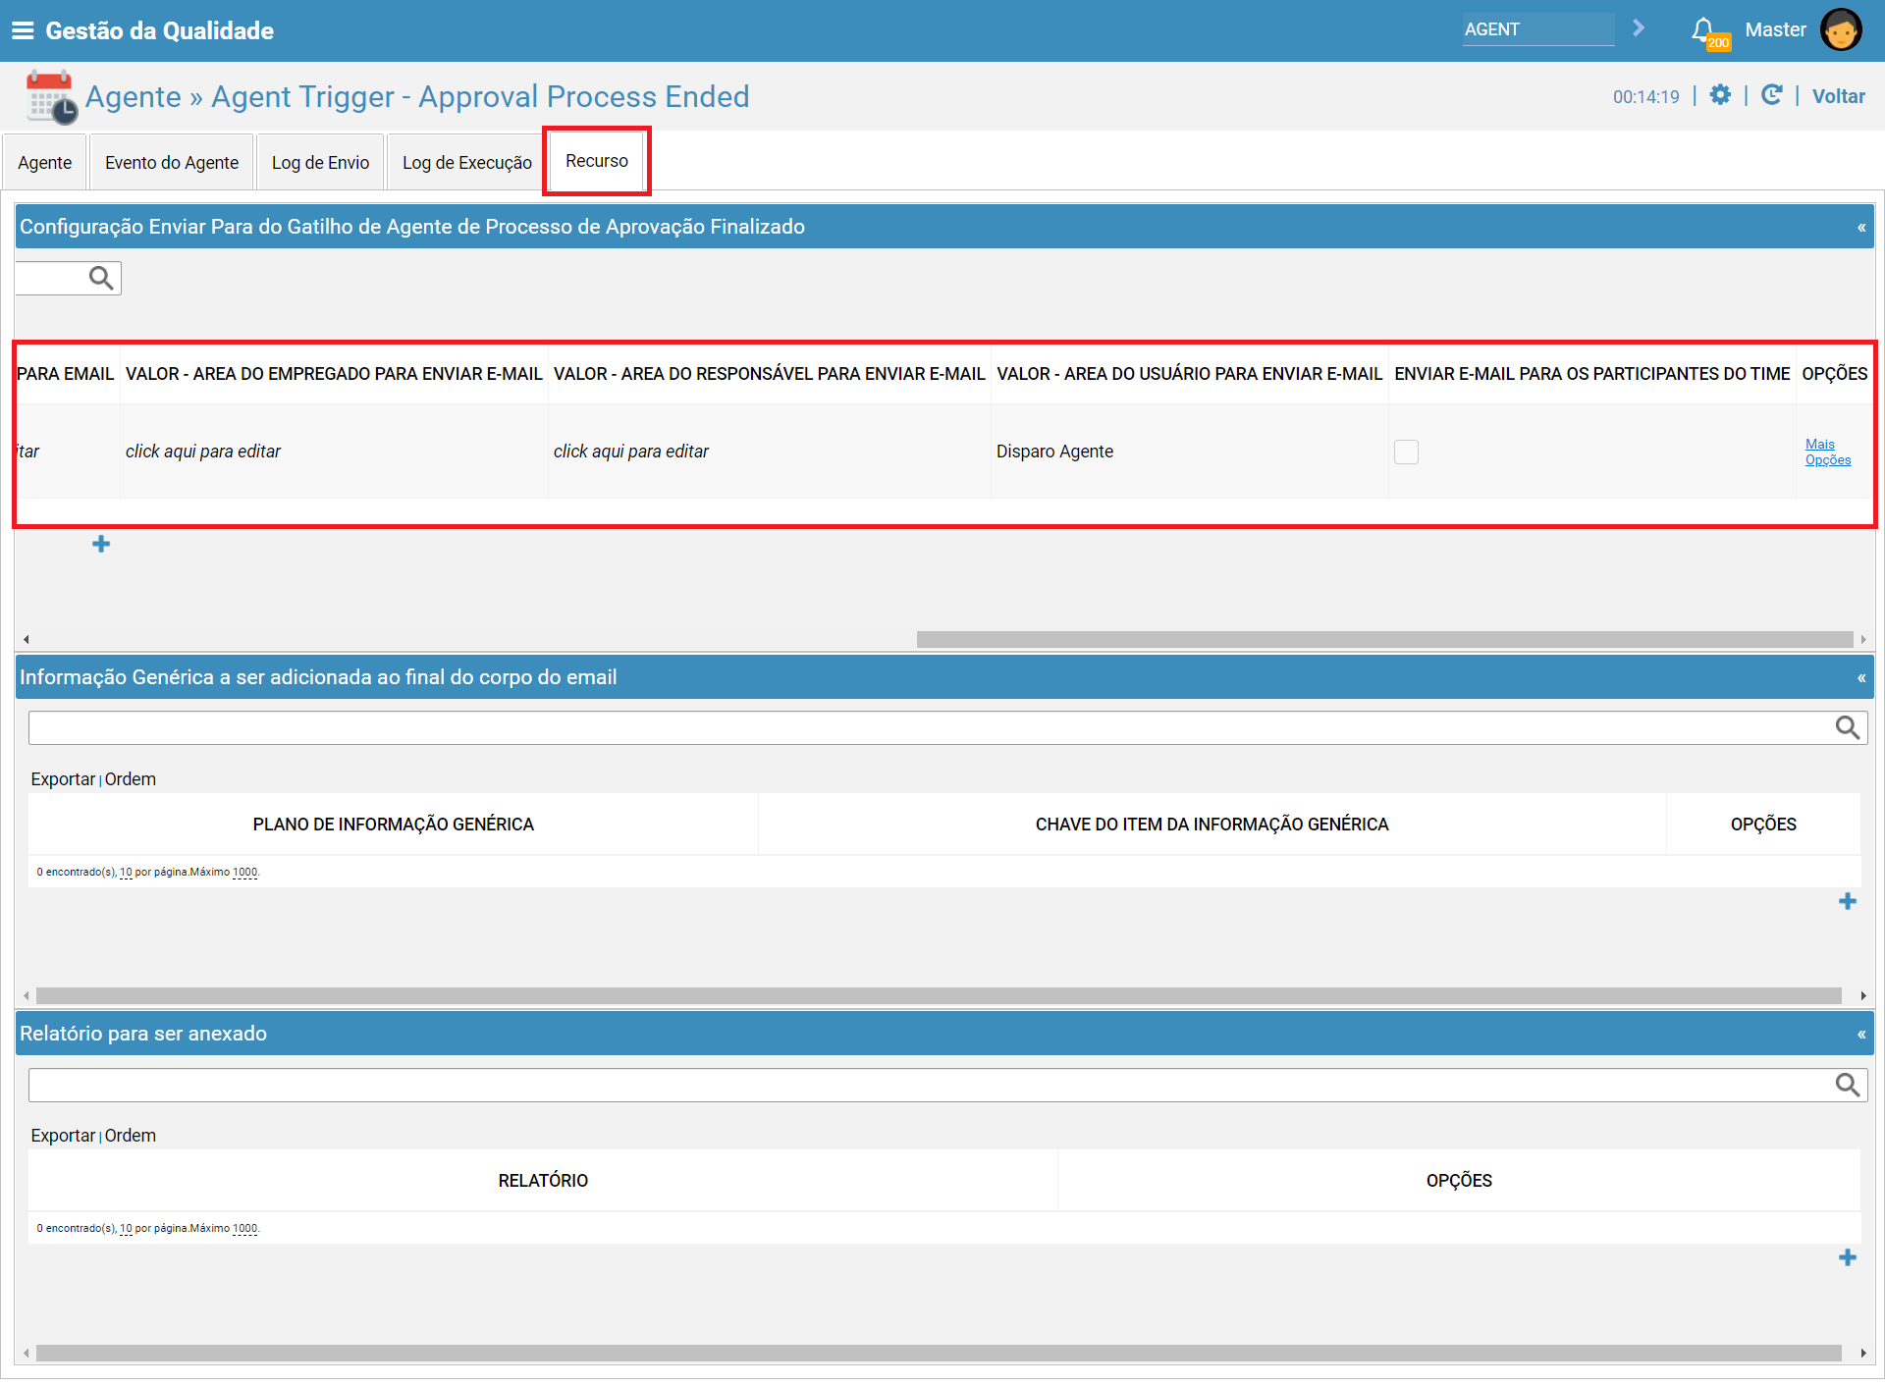Click the Gestão da Qualidade title
1885x1385 pixels.
tap(159, 30)
